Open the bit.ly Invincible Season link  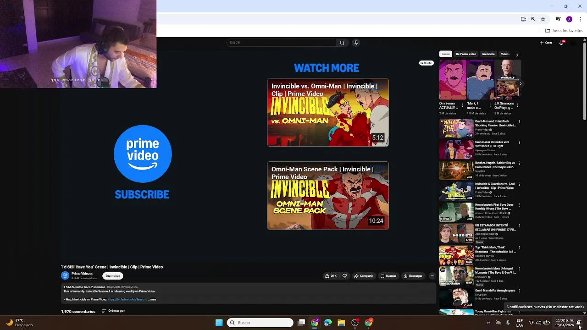(x=127, y=299)
